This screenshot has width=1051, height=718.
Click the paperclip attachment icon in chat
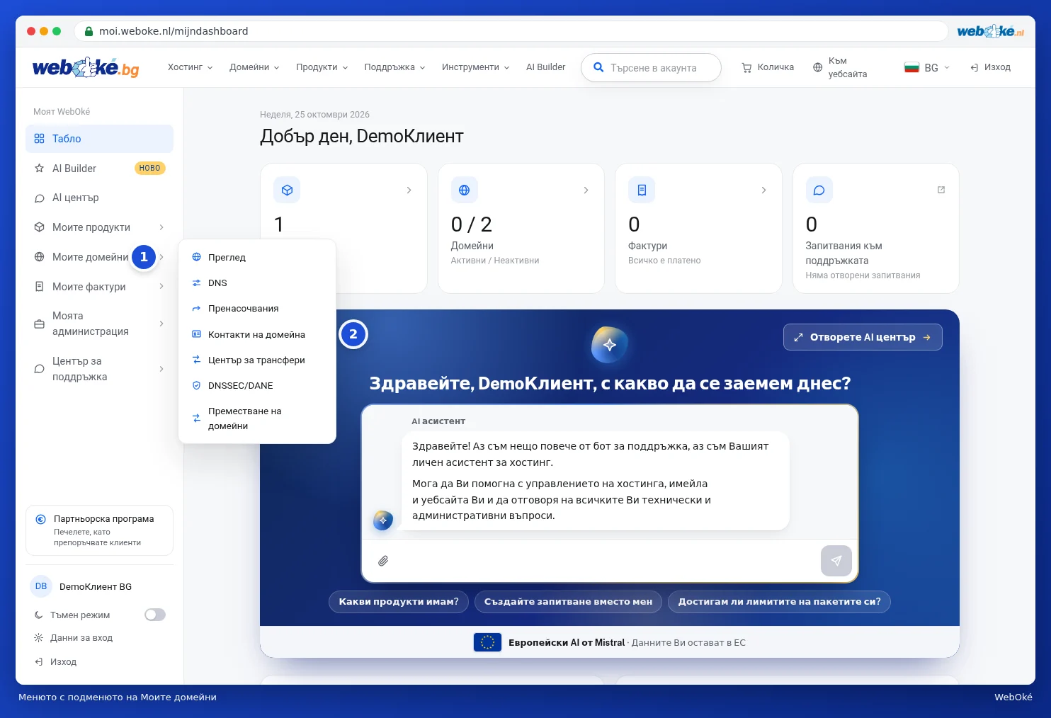[x=383, y=561]
